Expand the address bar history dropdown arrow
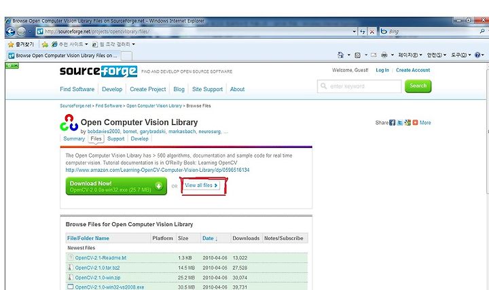This screenshot has height=290, width=489. pyautogui.click(x=354, y=31)
